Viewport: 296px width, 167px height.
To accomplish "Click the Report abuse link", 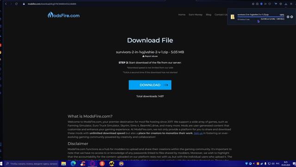I will coord(150,56).
